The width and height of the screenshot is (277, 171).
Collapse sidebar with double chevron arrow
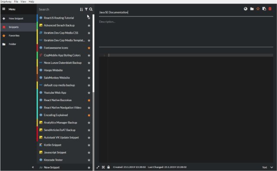tap(33, 167)
